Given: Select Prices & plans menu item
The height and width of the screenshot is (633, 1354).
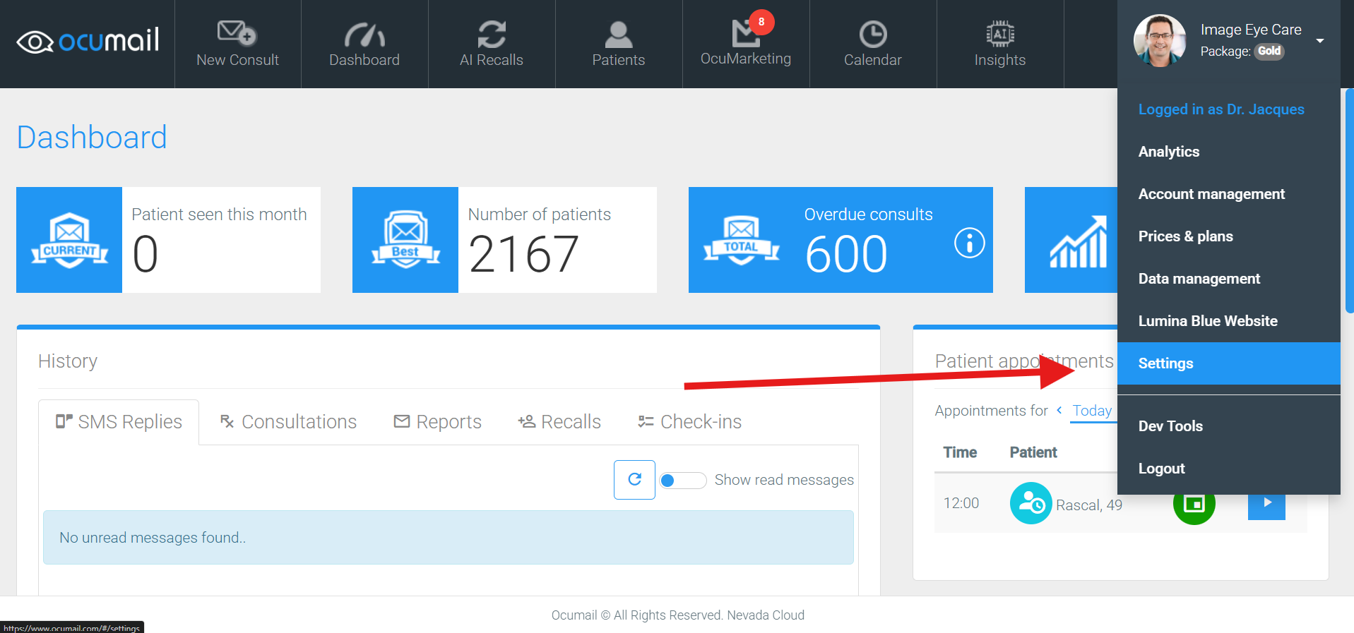Looking at the screenshot, I should point(1229,236).
